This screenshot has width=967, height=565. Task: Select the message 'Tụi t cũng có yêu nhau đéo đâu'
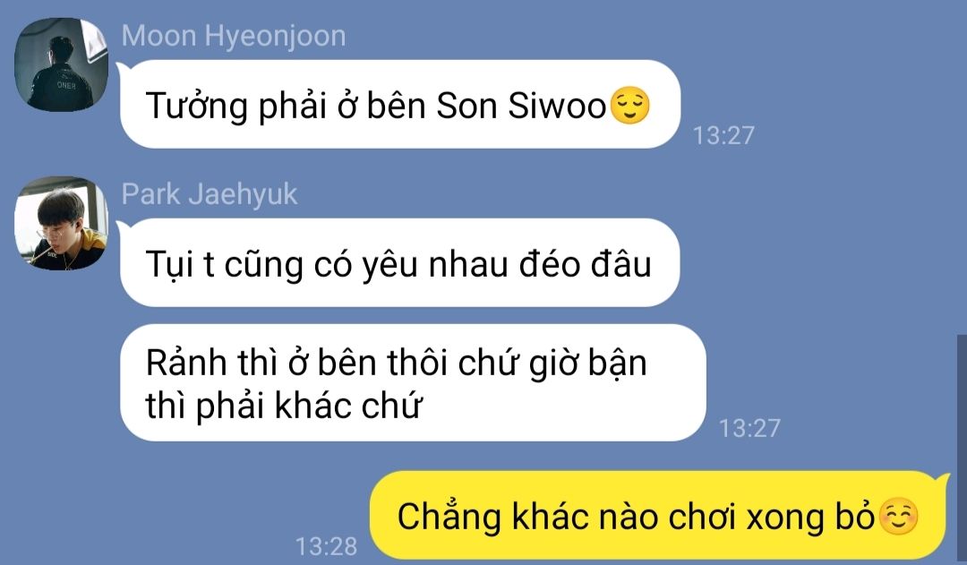click(399, 262)
